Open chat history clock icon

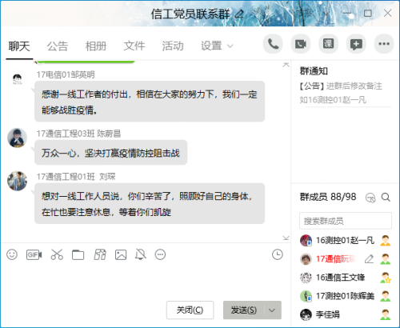pos(278,254)
